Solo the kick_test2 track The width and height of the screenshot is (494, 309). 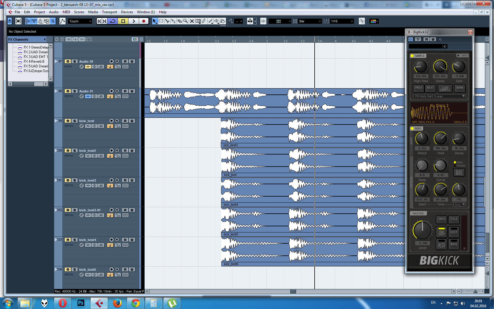(75, 151)
